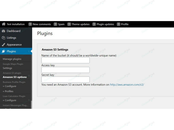Click the Plugins plug icon
Viewport: 174px width, 130px height.
coord(4,51)
